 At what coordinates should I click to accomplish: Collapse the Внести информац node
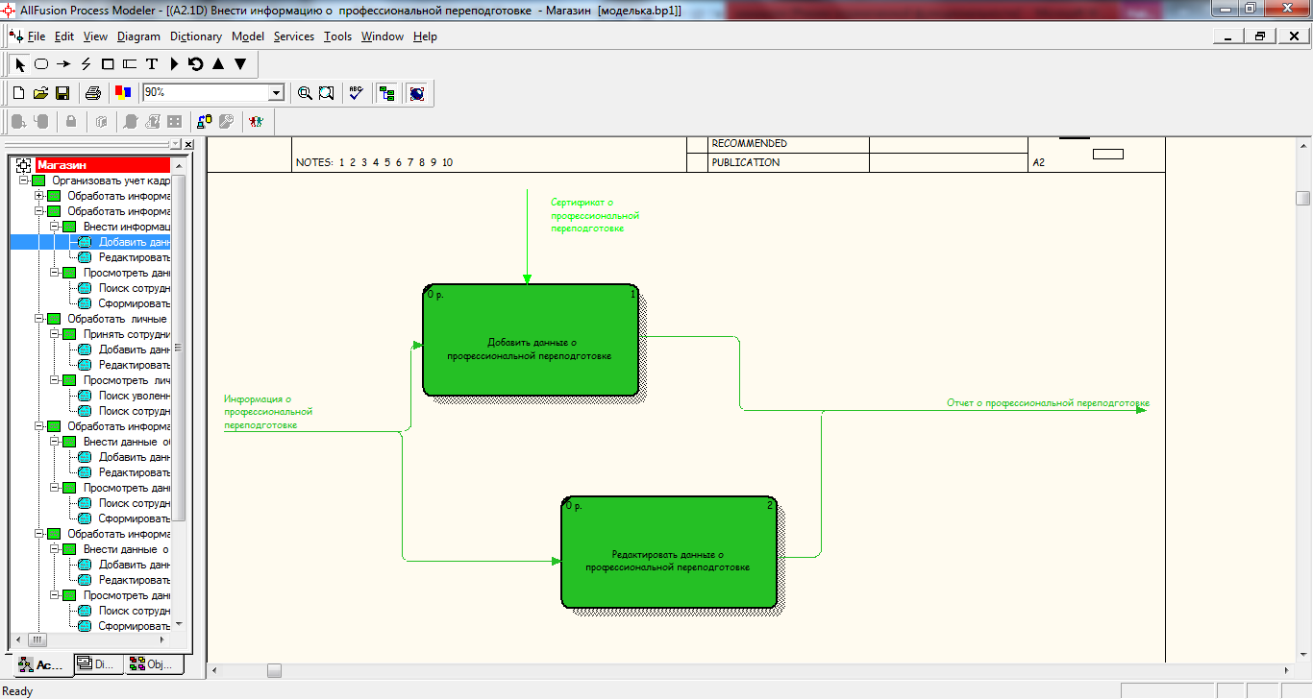[55, 227]
